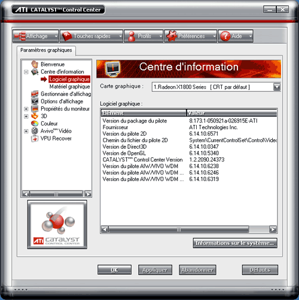Collapse the Centre d'information tree node
The image size is (299, 300).
click(26, 72)
